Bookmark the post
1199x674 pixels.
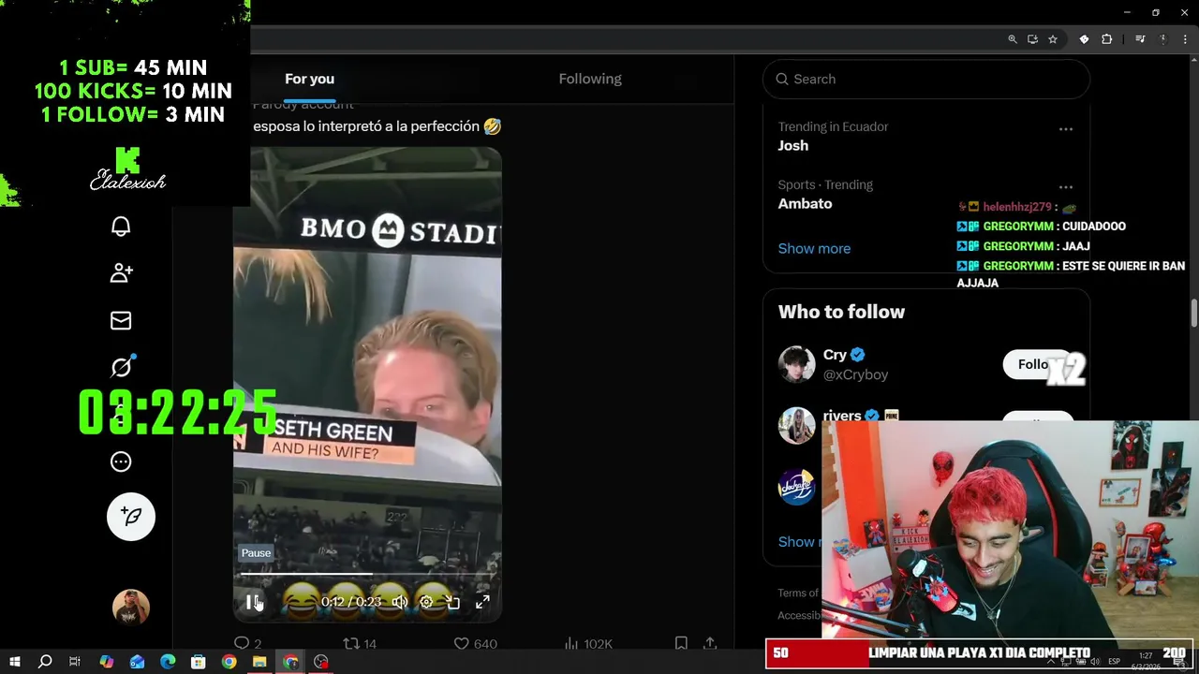click(681, 643)
